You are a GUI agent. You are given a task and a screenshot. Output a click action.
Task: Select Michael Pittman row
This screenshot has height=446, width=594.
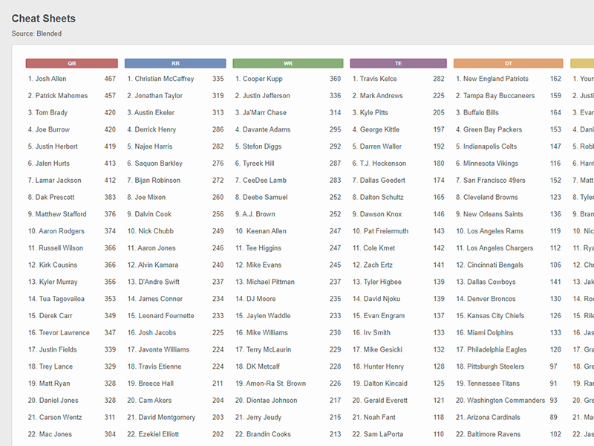[x=288, y=282]
